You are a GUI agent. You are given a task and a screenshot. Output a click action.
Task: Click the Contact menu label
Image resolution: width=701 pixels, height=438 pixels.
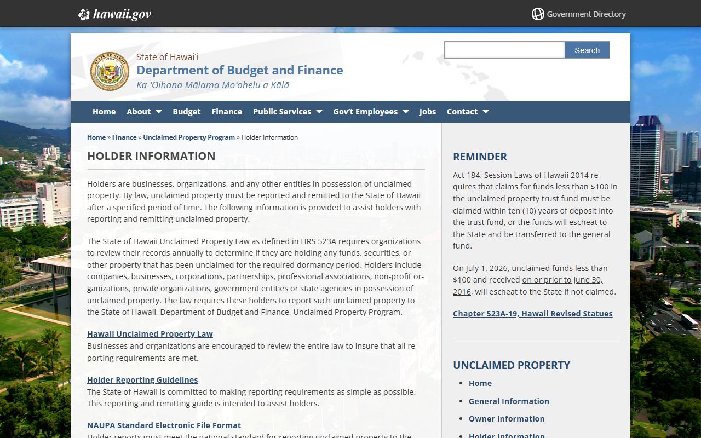pos(462,112)
